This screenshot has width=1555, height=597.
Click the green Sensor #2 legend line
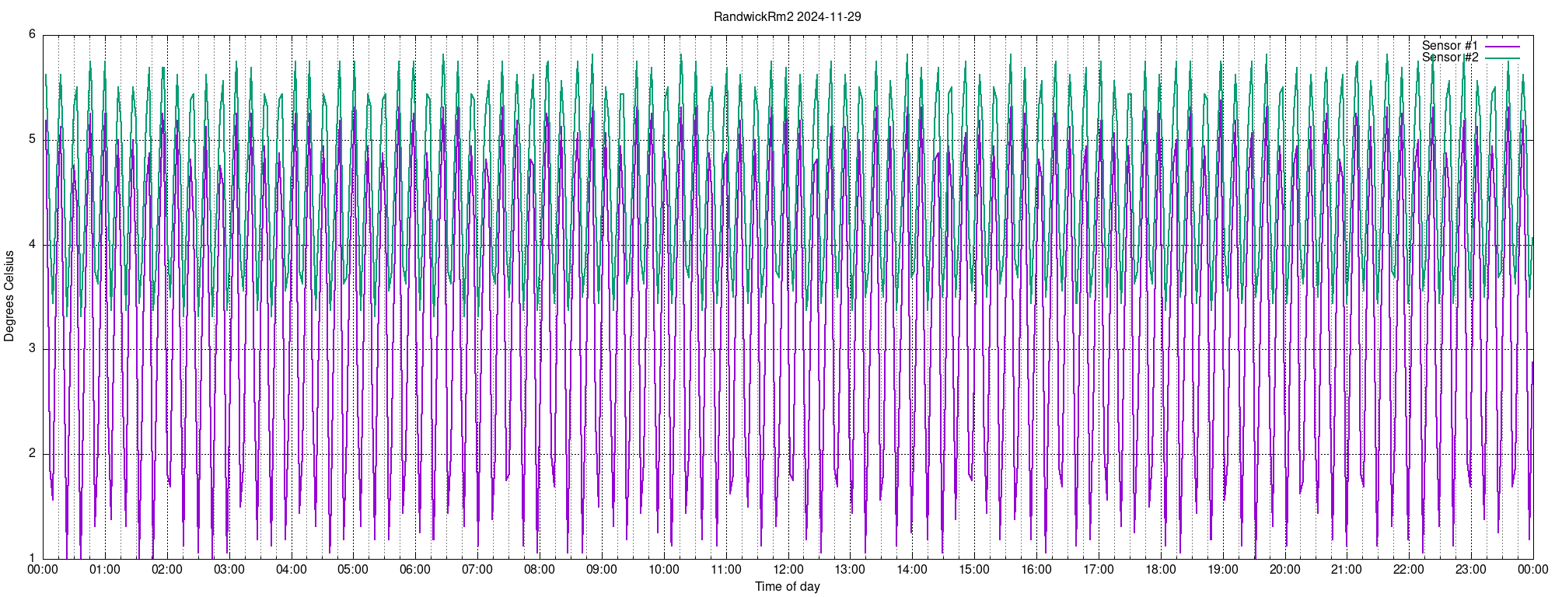[1502, 58]
